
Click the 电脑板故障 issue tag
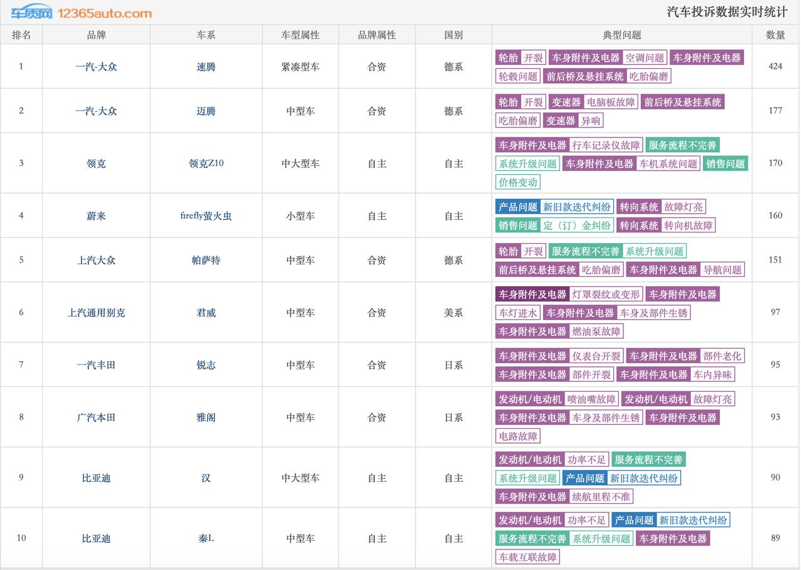[611, 102]
